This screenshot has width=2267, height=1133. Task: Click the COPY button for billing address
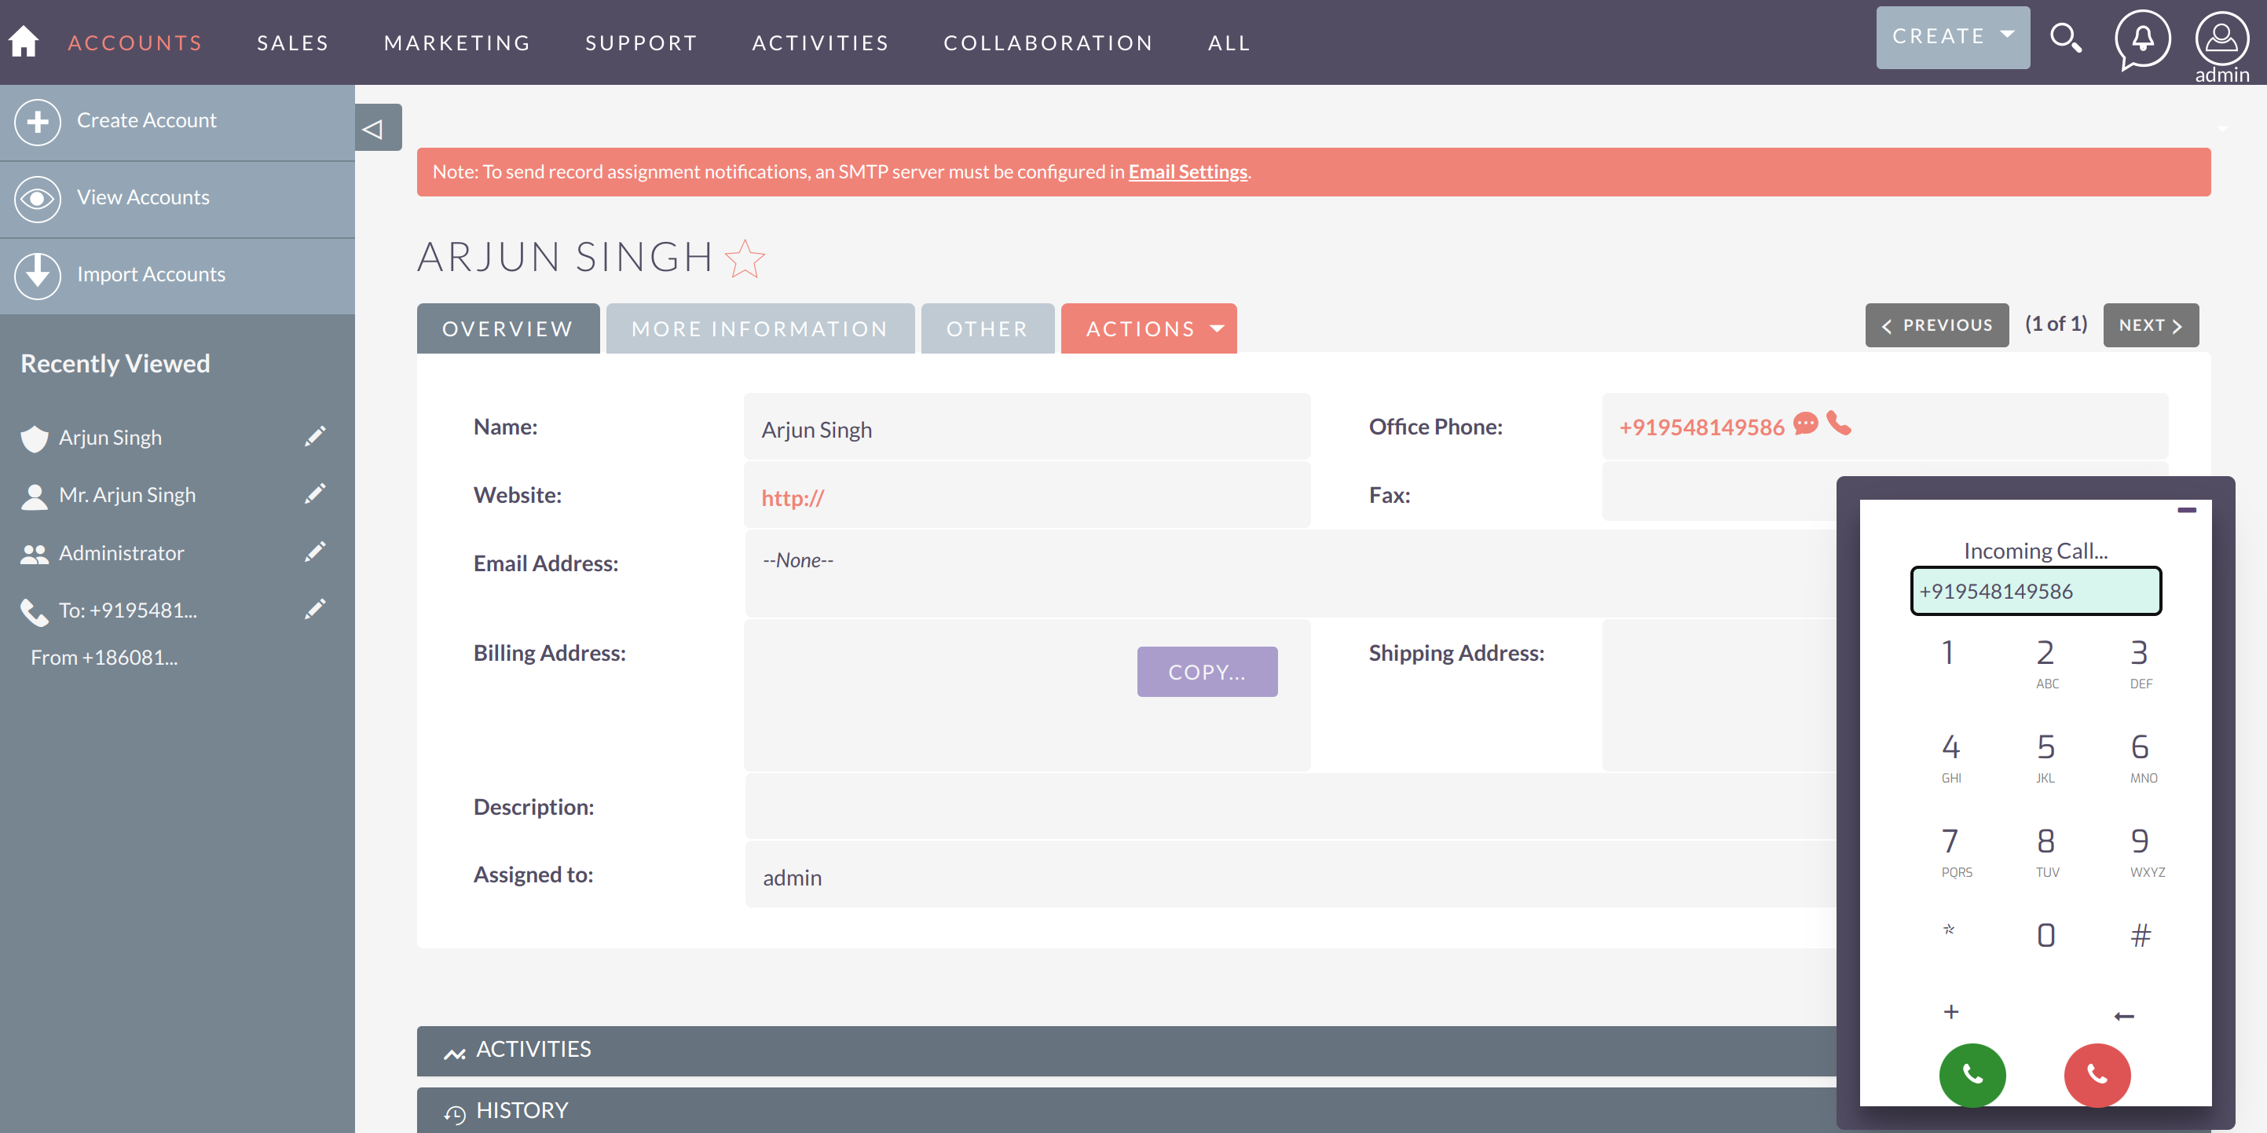tap(1207, 671)
